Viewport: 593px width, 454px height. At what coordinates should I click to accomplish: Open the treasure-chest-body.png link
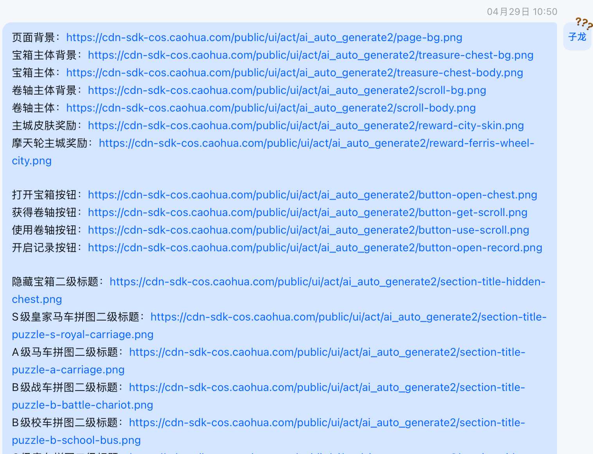pyautogui.click(x=295, y=73)
